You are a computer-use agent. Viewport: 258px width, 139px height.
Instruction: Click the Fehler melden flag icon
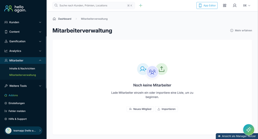click(x=6, y=111)
